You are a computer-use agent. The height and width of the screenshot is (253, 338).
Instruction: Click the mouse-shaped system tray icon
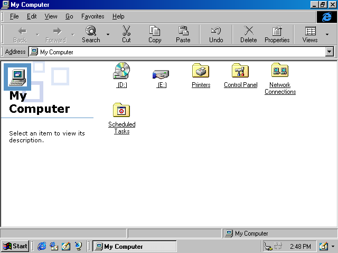pyautogui.click(x=268, y=246)
